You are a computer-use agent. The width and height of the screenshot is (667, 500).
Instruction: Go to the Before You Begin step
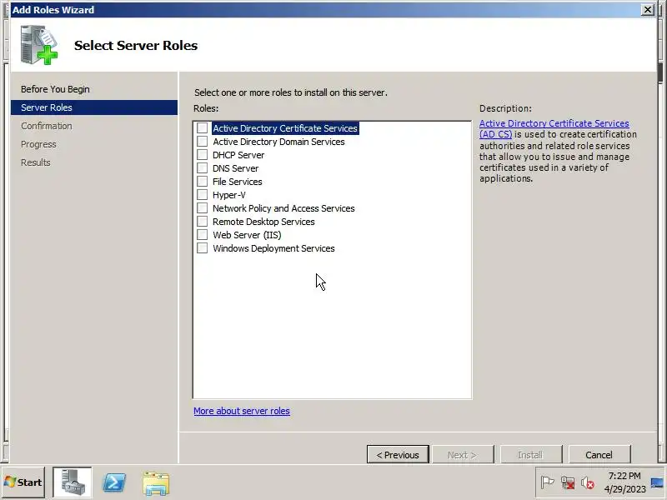(55, 89)
